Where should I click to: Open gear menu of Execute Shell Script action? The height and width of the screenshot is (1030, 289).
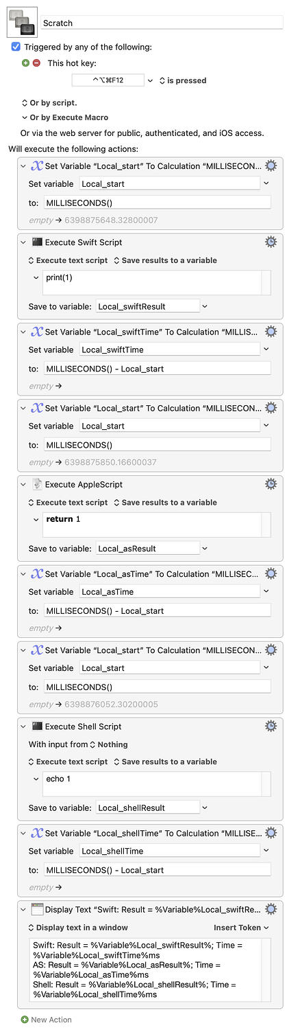click(271, 726)
